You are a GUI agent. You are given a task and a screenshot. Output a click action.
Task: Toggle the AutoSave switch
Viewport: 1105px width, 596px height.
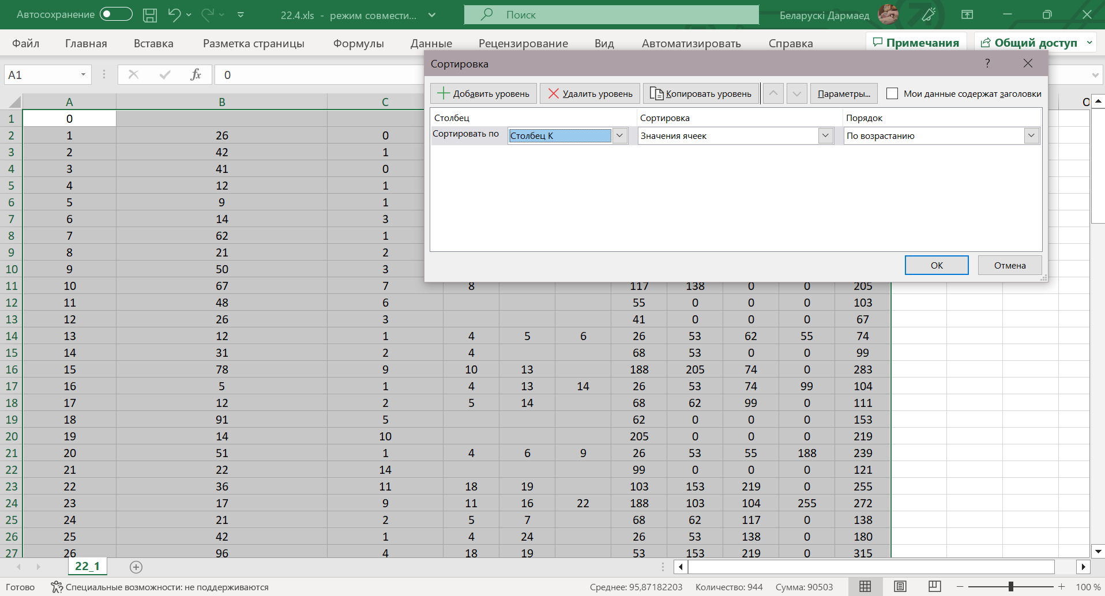pyautogui.click(x=115, y=14)
